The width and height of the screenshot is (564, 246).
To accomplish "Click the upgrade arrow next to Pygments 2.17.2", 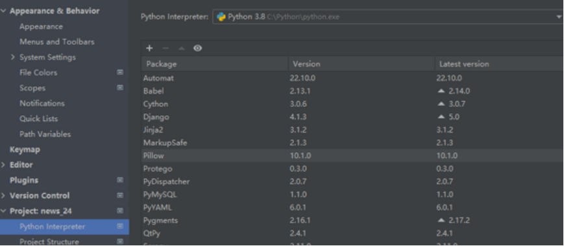I will click(441, 220).
